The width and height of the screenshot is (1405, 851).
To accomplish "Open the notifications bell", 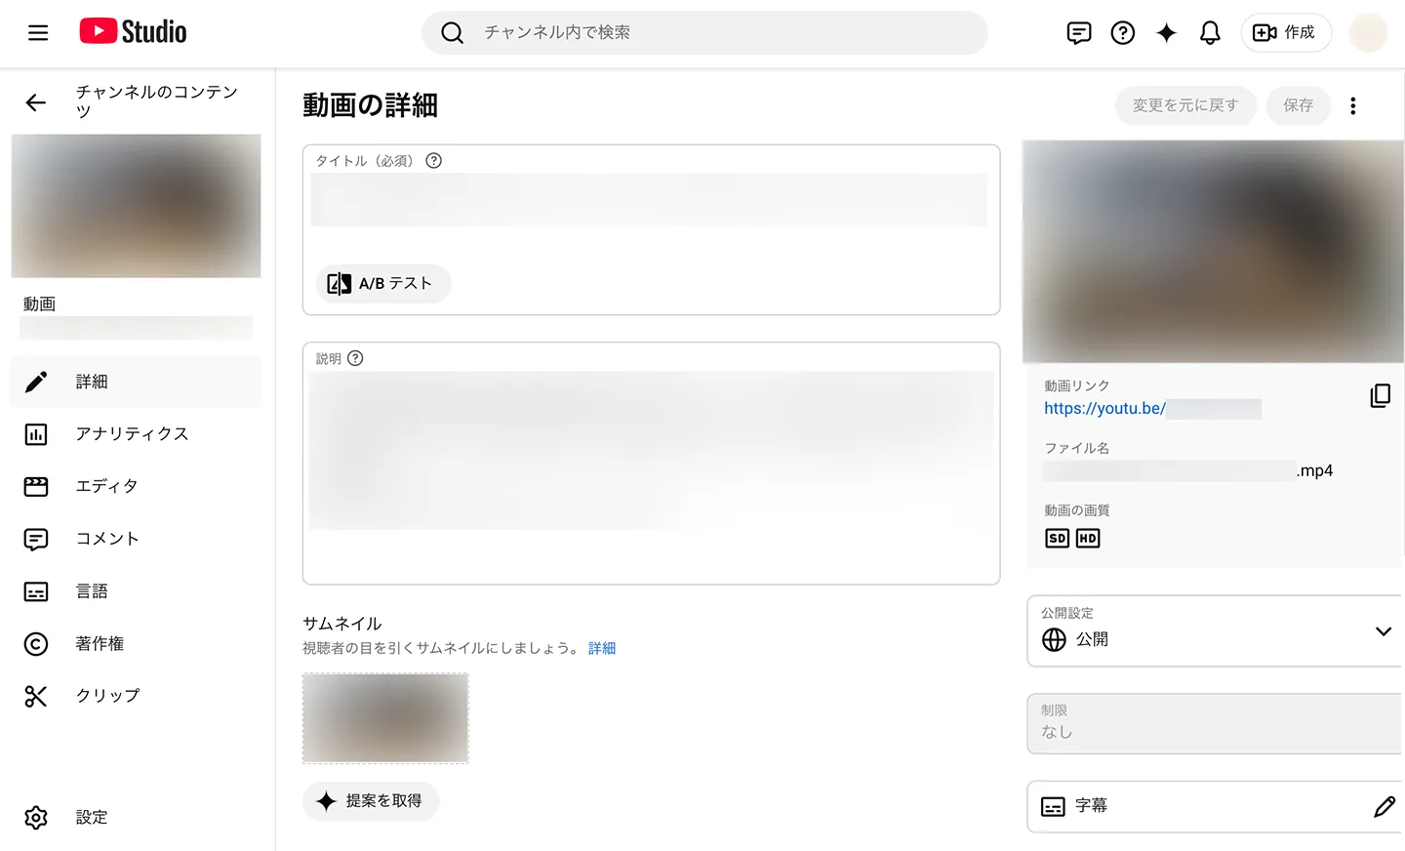I will pos(1210,33).
